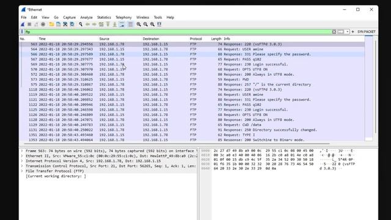
Task: Open a capture file with folder icon
Action: 51,24
